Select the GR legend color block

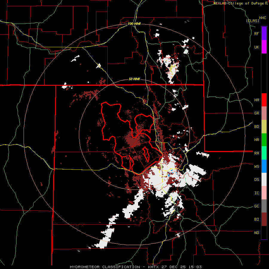point(264,113)
